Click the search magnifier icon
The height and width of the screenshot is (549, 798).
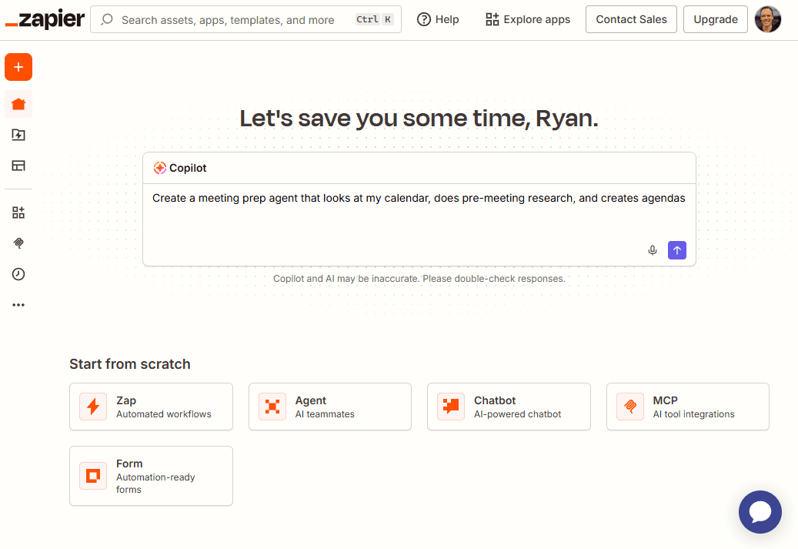coord(107,19)
